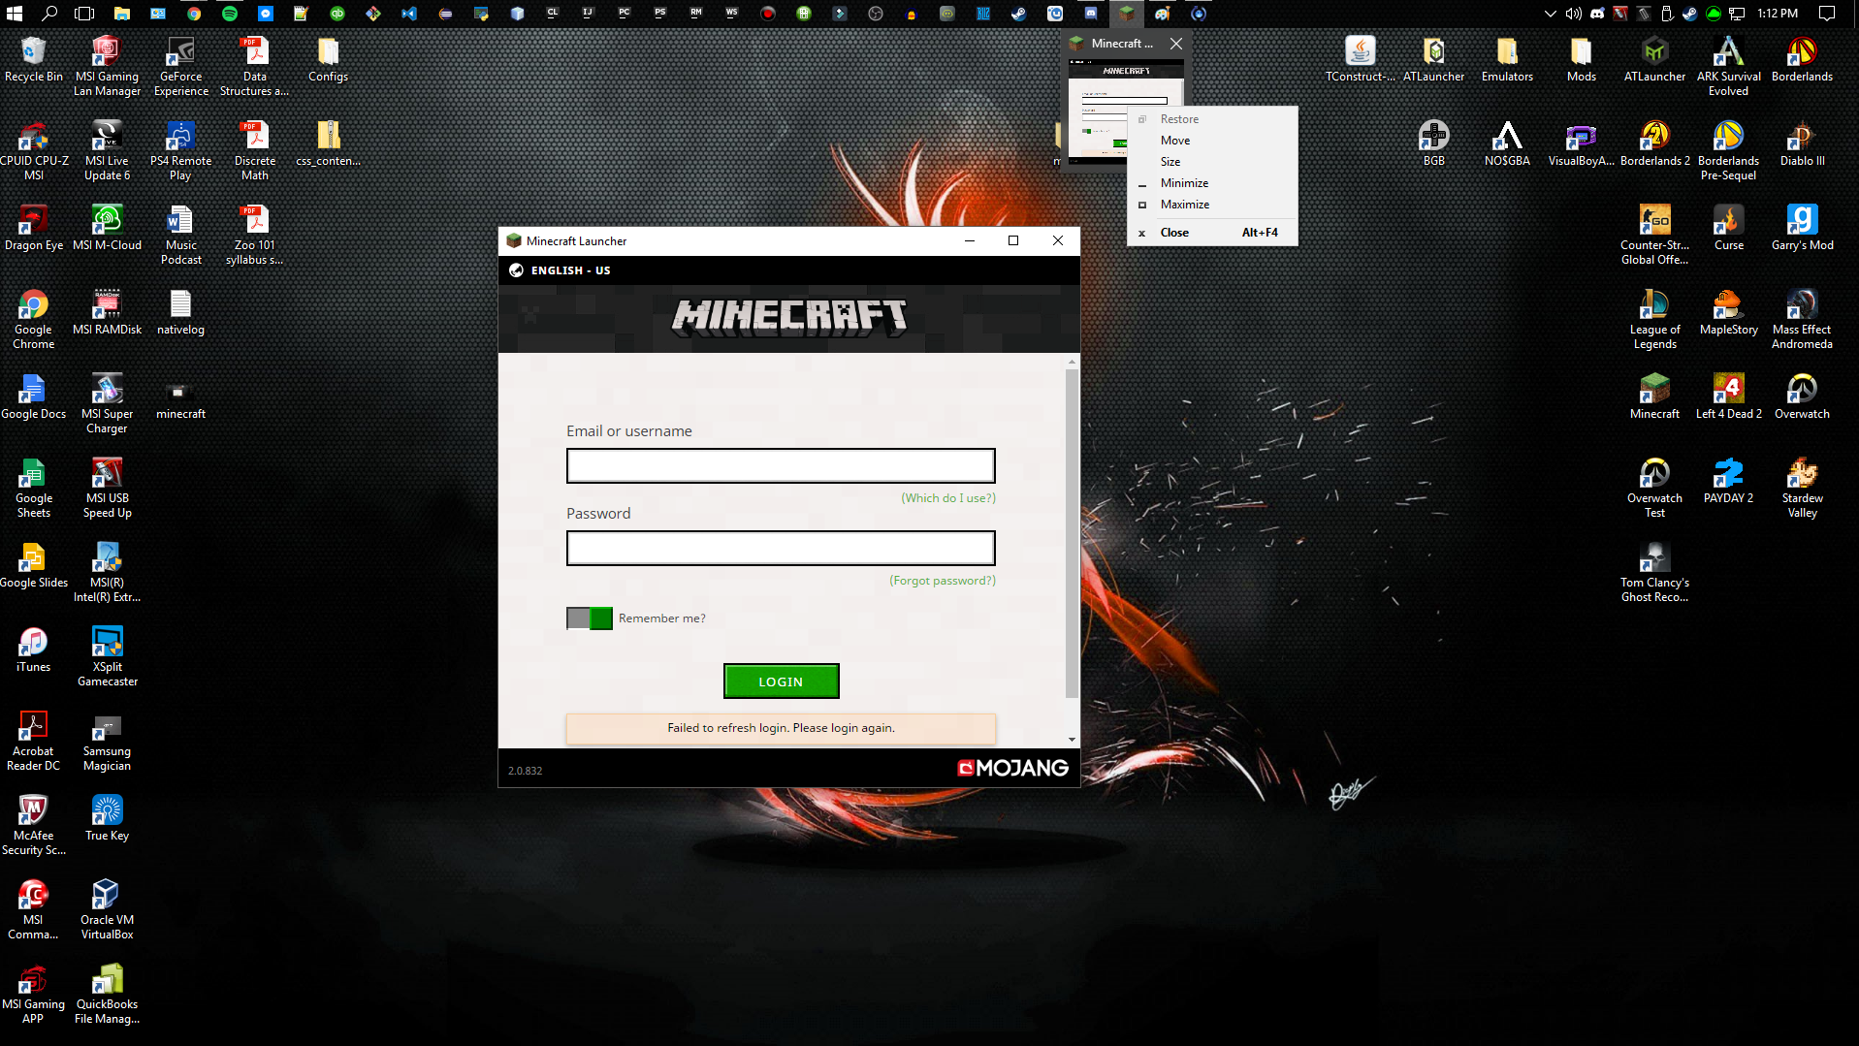The height and width of the screenshot is (1046, 1859).
Task: Open the 'Which do I use?' link
Action: (x=948, y=498)
